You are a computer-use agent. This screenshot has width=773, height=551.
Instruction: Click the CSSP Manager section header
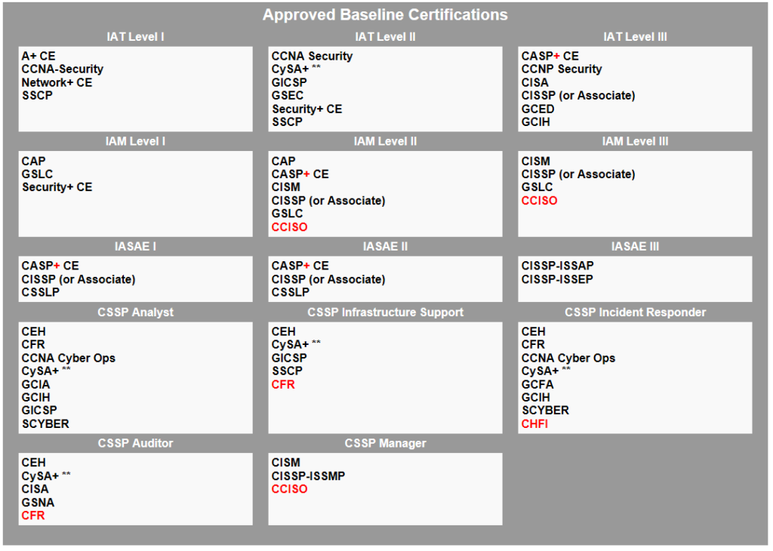385,443
